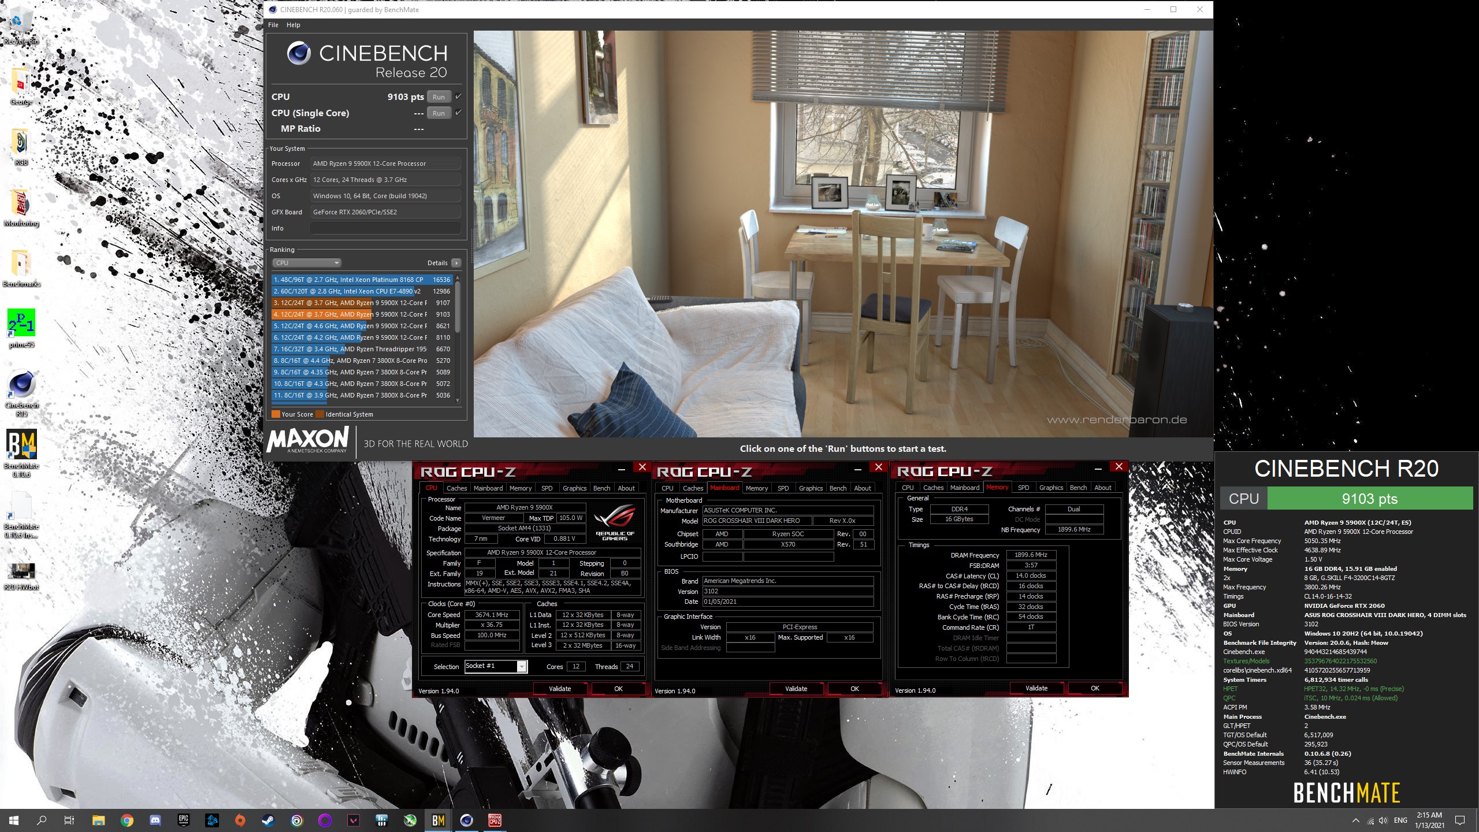Image resolution: width=1479 pixels, height=832 pixels.
Task: Run the multi-core CPU test
Action: coord(439,96)
